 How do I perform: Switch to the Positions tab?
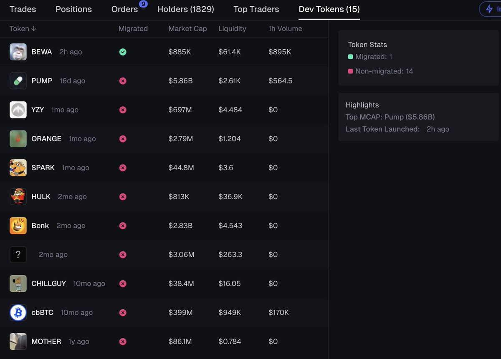pyautogui.click(x=73, y=9)
